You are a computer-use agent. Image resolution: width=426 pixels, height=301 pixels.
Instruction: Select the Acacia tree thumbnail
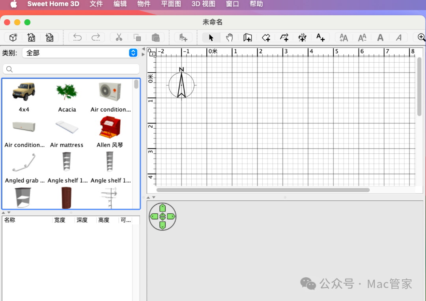[67, 92]
